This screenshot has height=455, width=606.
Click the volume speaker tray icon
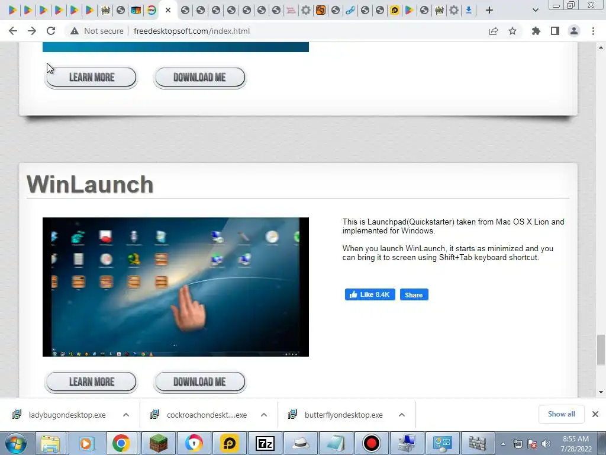[546, 444]
